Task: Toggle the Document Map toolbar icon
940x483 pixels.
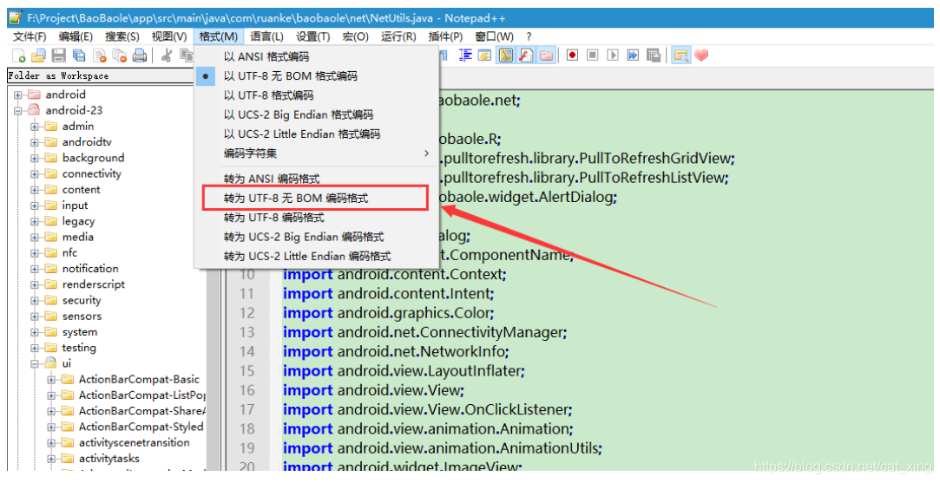Action: (x=506, y=55)
